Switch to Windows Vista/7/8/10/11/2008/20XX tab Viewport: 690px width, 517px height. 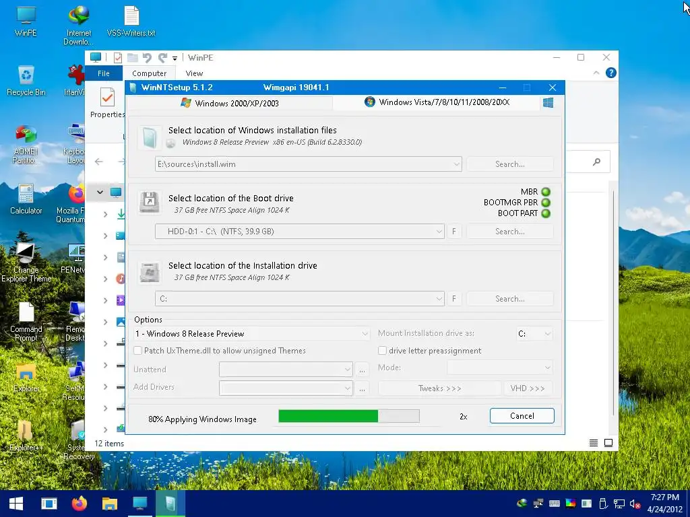point(437,102)
